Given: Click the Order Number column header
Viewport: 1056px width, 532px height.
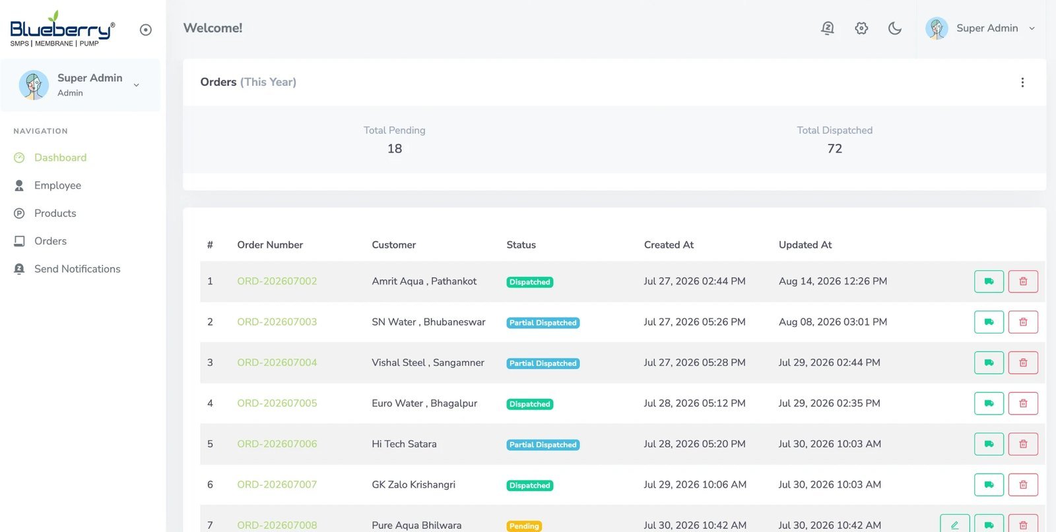Looking at the screenshot, I should 270,245.
